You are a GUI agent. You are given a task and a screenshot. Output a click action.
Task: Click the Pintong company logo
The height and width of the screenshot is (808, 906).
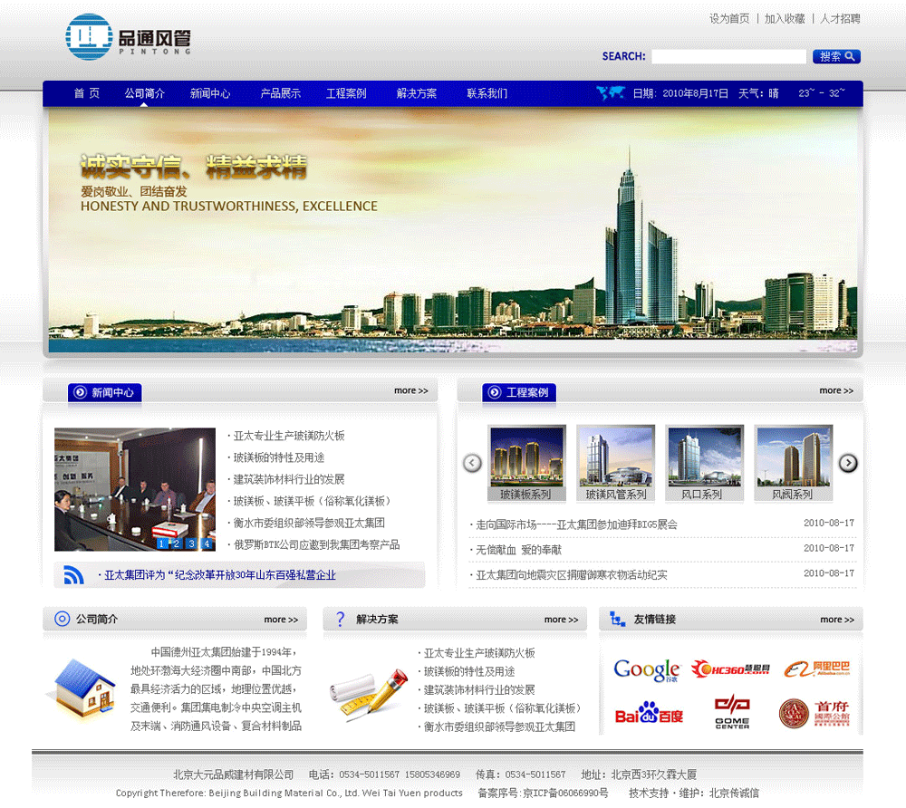tap(128, 38)
